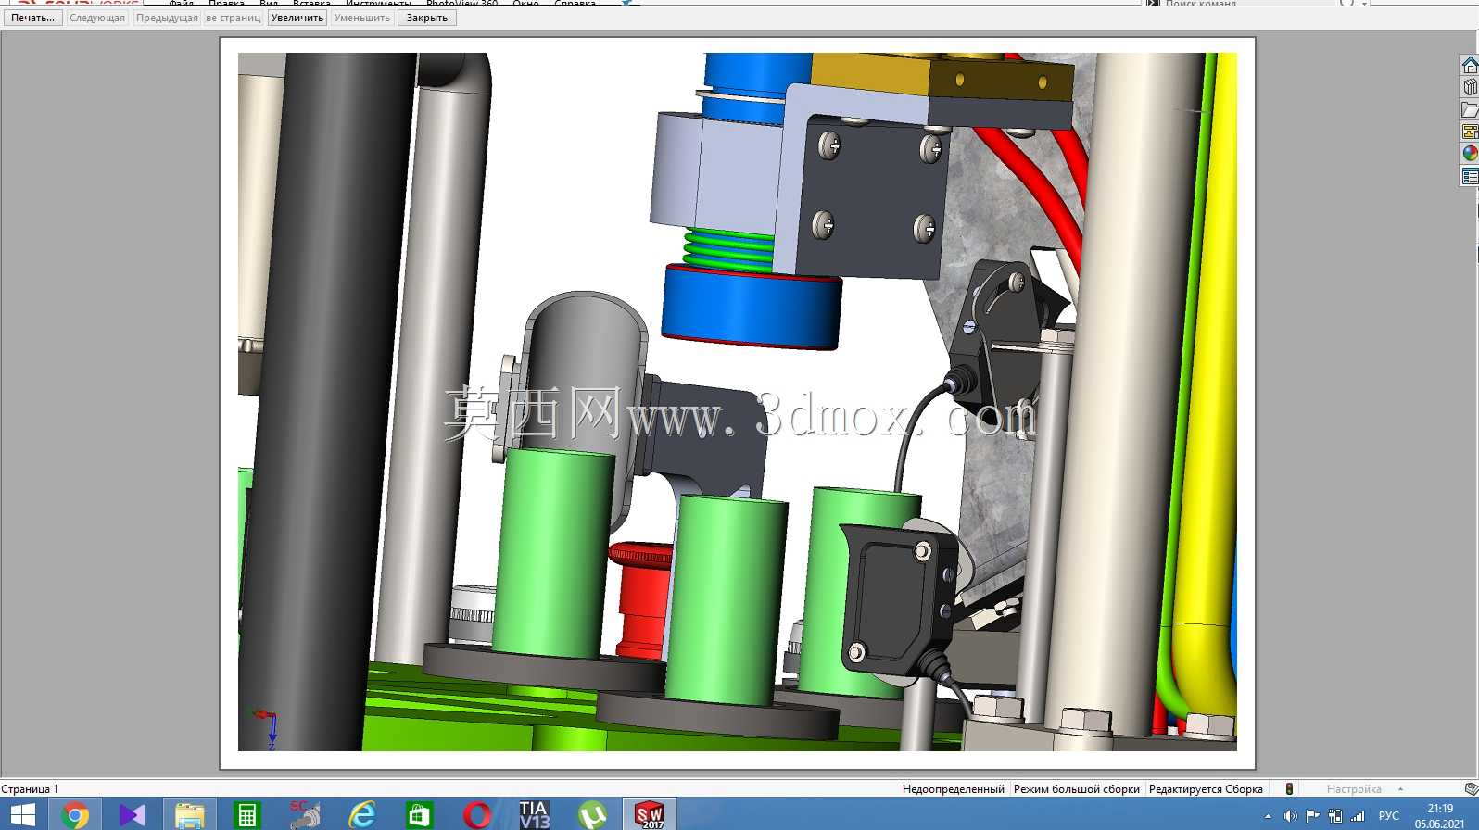The height and width of the screenshot is (830, 1479).
Task: Click the Настройка status bar text
Action: (1354, 789)
